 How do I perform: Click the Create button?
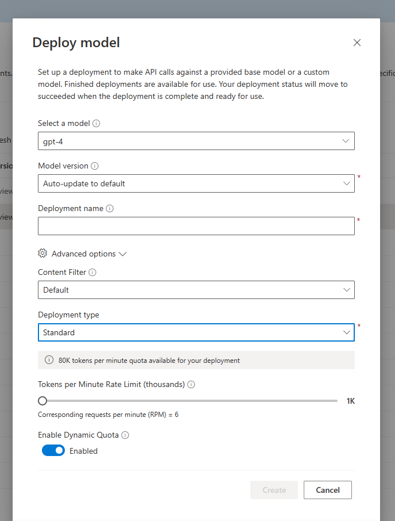coord(274,490)
